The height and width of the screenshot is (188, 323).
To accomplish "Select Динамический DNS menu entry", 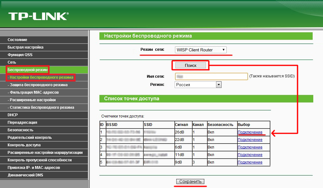I will pyautogui.click(x=25, y=175).
